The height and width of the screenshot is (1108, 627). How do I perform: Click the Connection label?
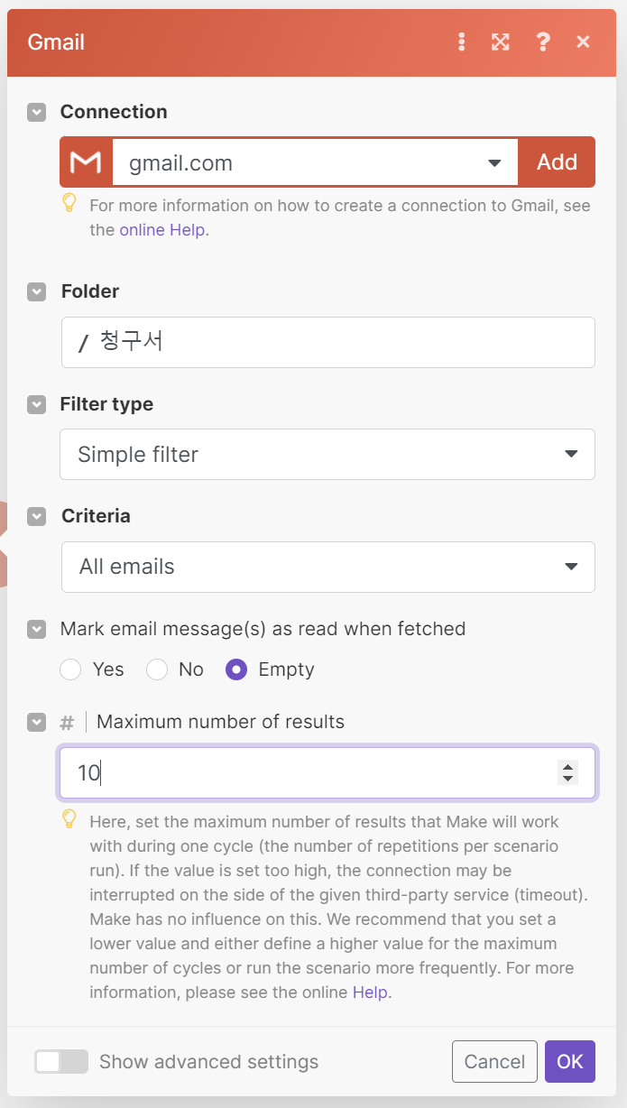114,112
